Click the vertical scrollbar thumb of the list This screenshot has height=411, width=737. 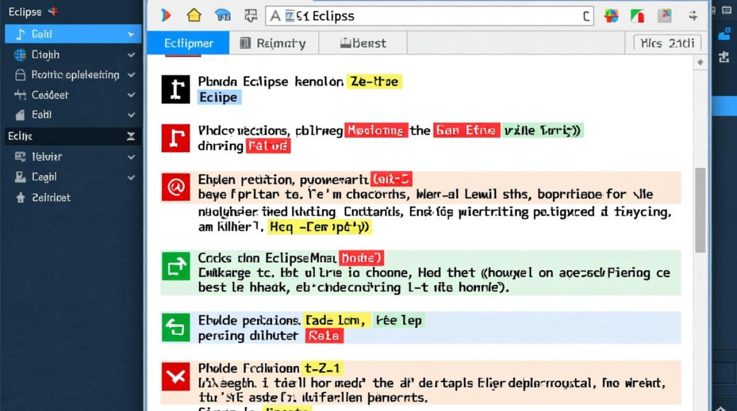pos(700,210)
